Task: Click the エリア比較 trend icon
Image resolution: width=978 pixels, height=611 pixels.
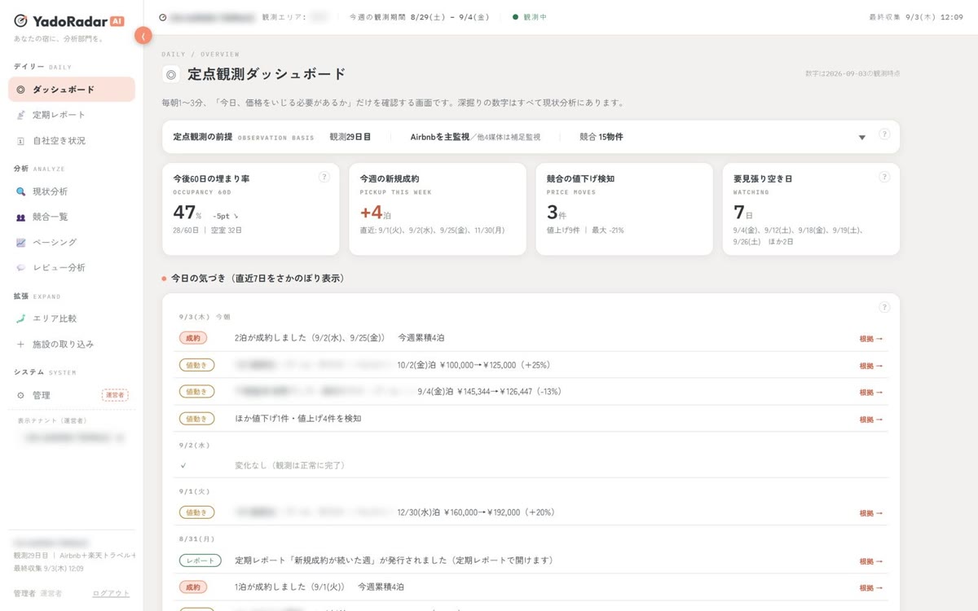Action: (21, 319)
